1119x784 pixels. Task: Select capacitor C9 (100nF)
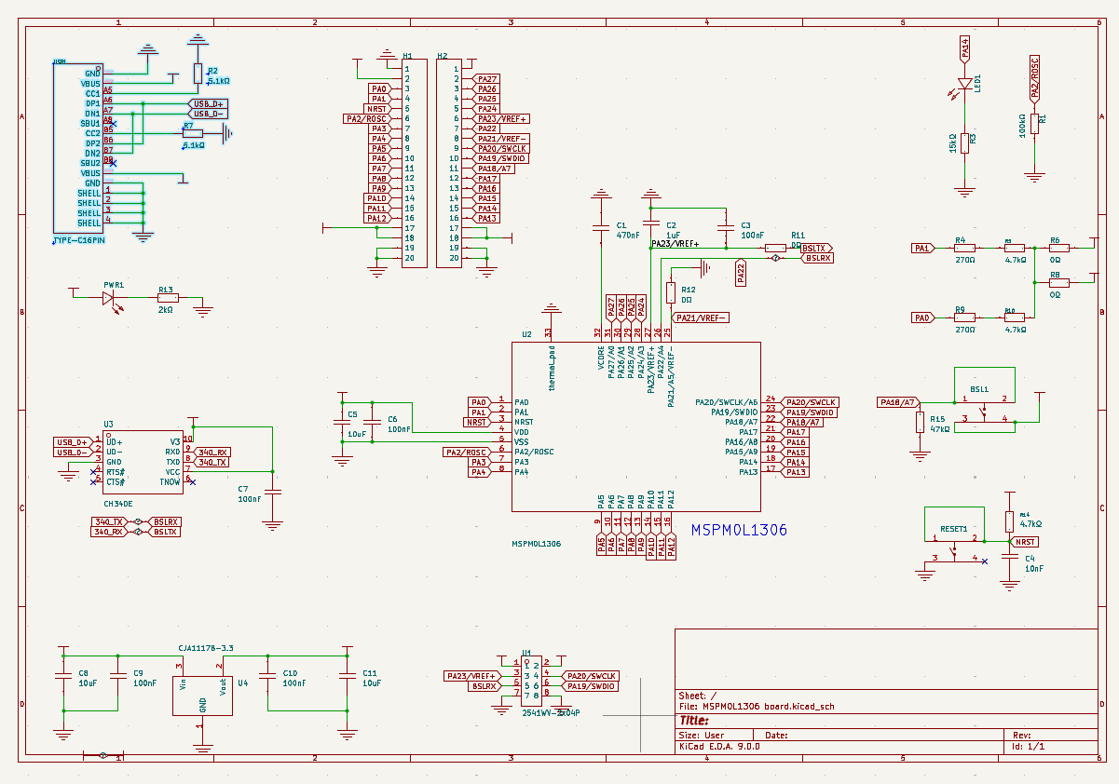click(117, 677)
